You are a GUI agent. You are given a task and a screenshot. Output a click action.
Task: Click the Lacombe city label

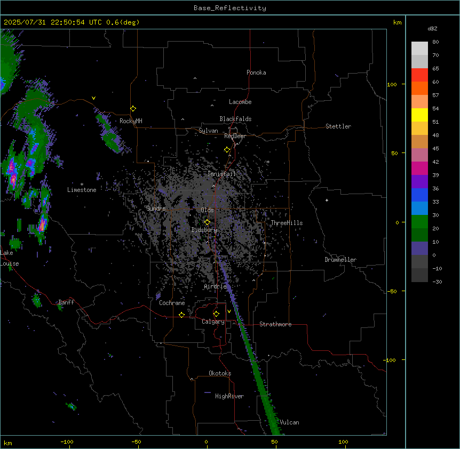pyautogui.click(x=240, y=102)
